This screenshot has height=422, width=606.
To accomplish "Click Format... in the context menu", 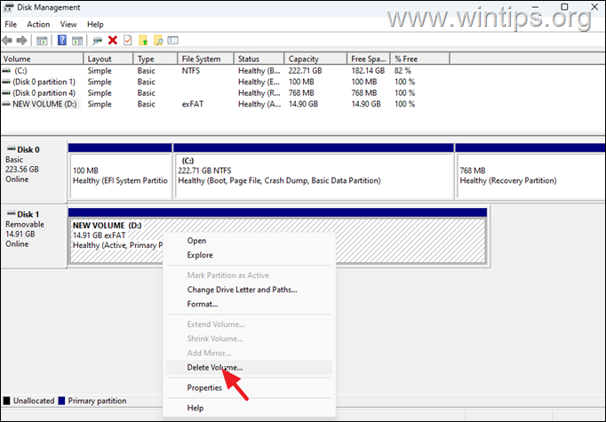I will (202, 304).
